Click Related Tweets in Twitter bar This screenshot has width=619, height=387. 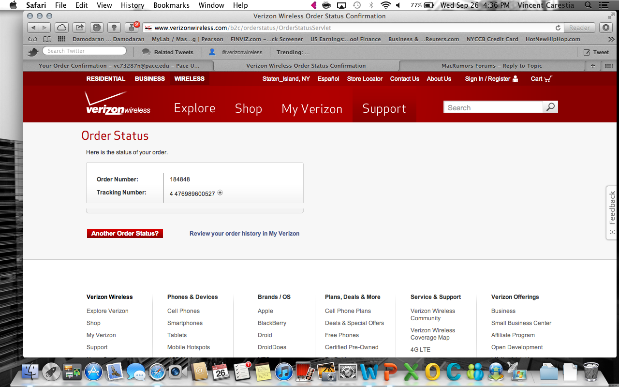click(168, 52)
